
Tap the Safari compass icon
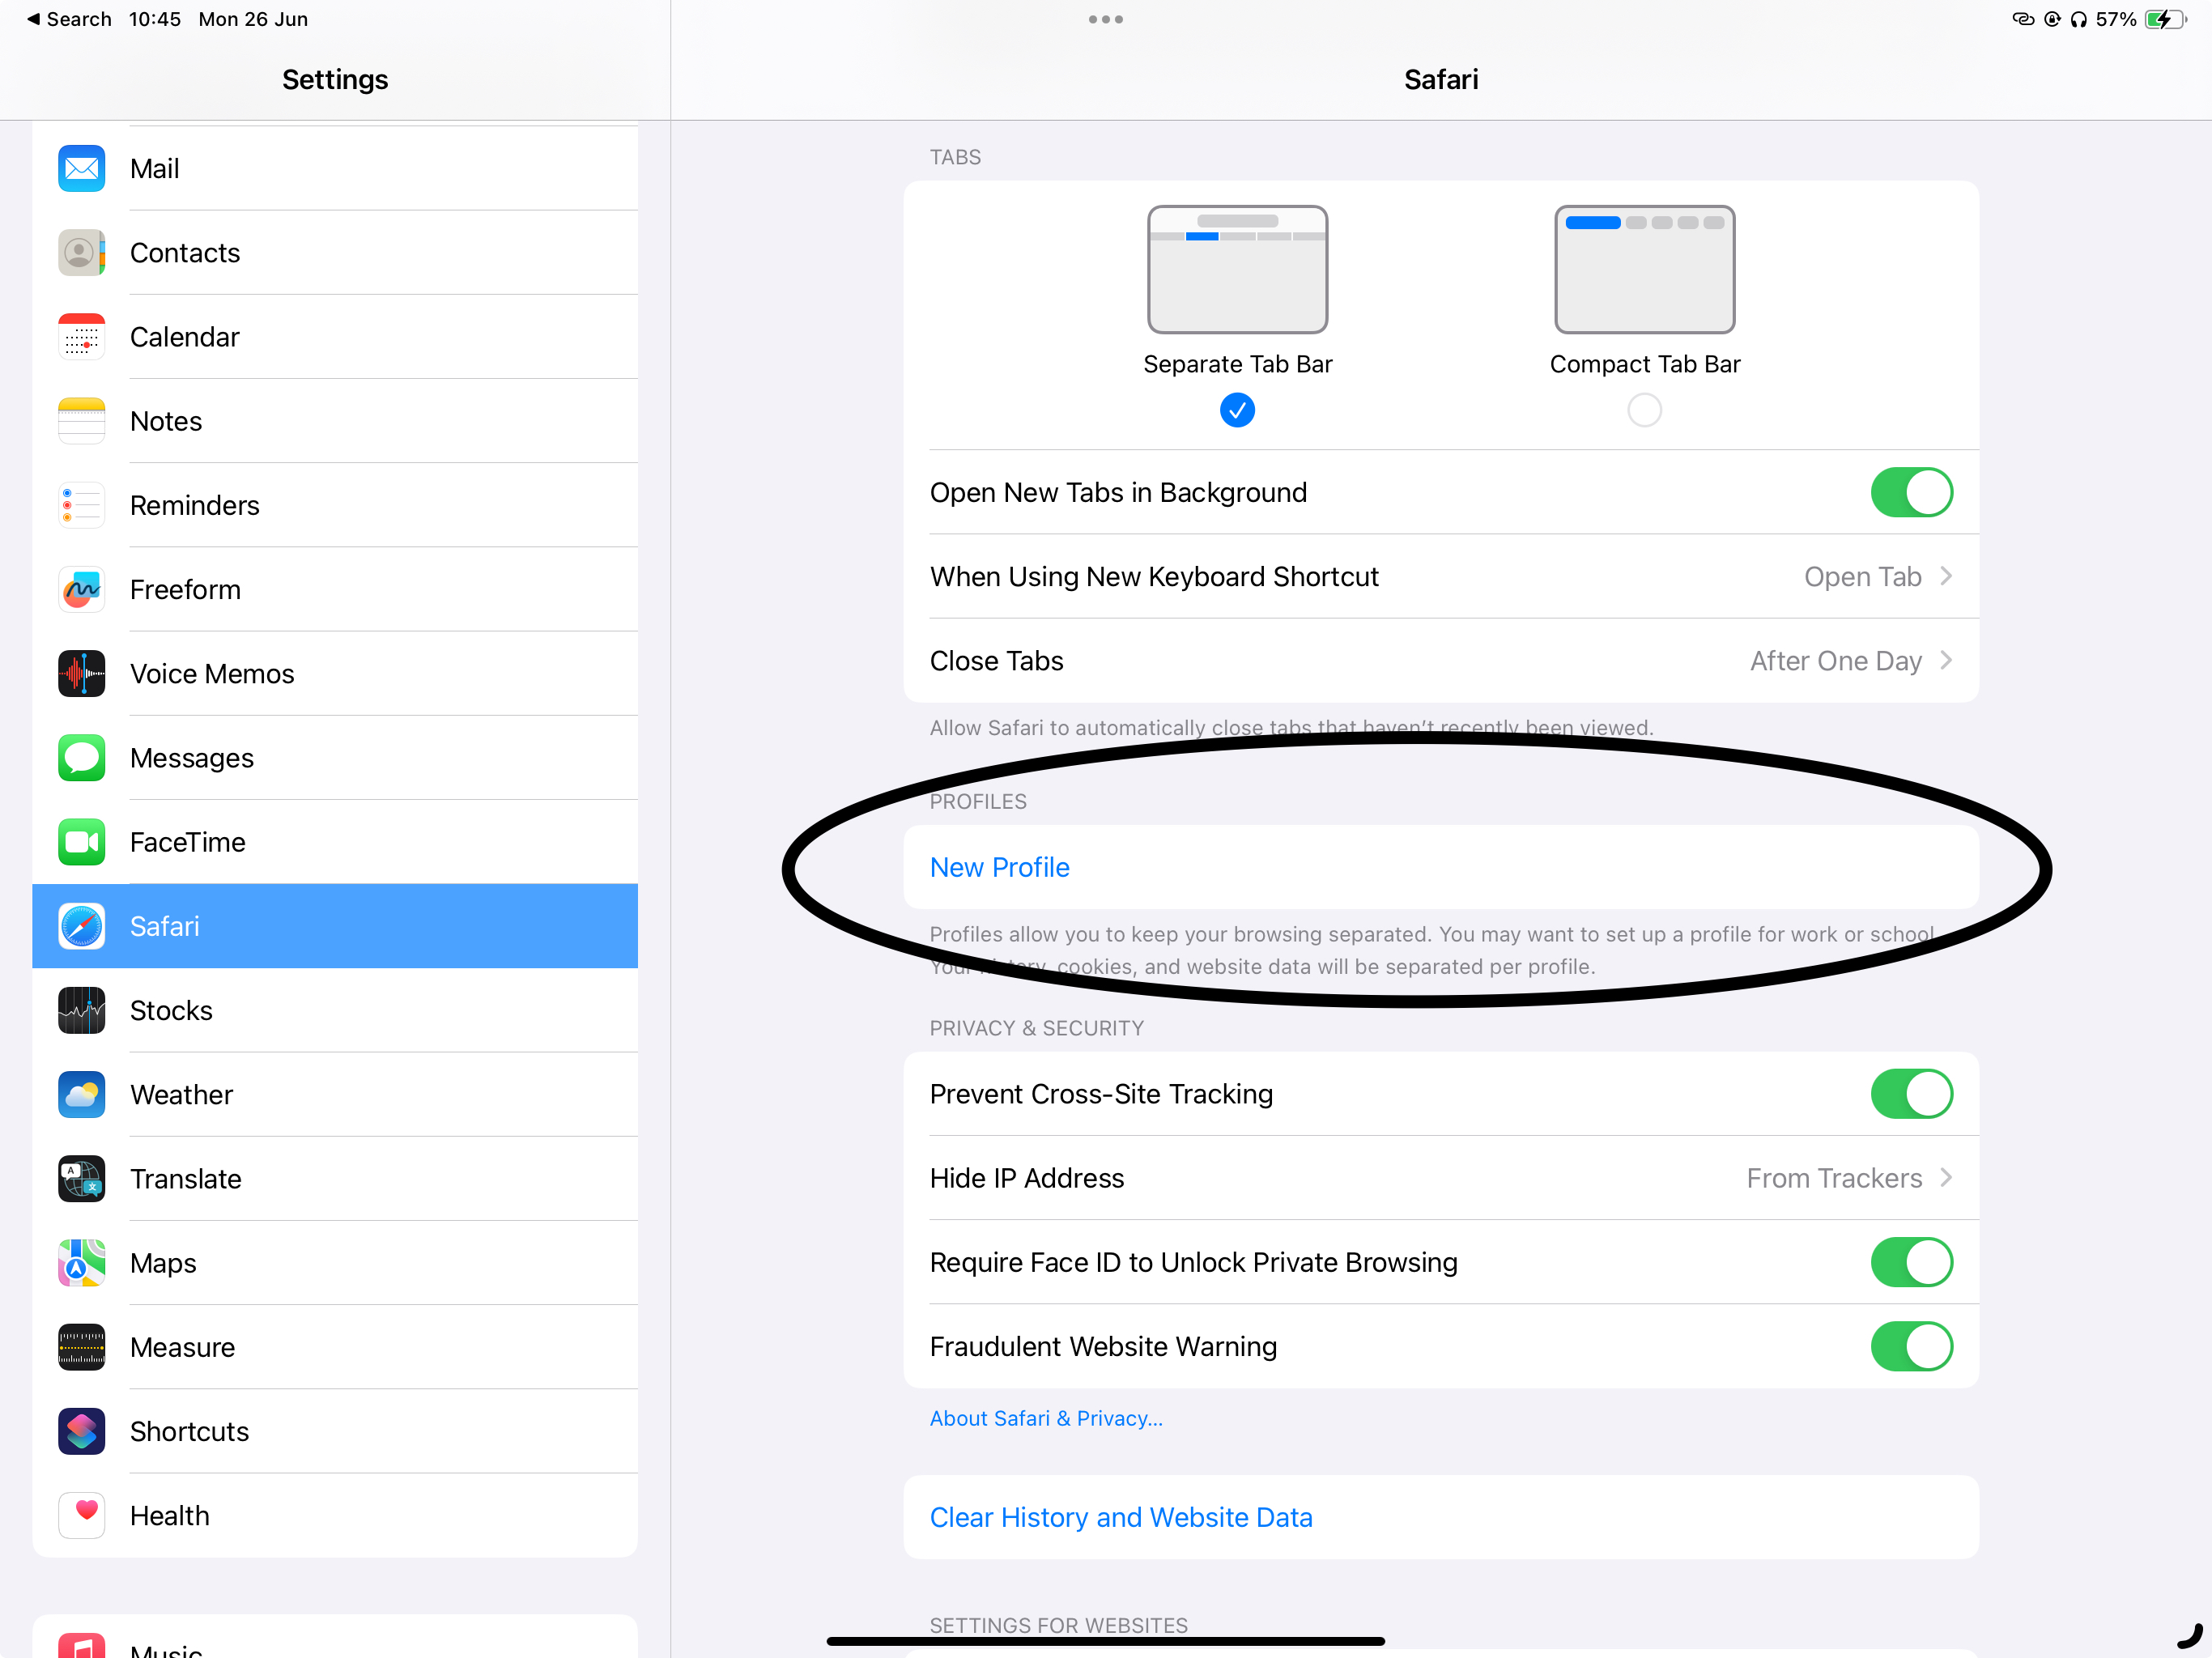(x=81, y=926)
